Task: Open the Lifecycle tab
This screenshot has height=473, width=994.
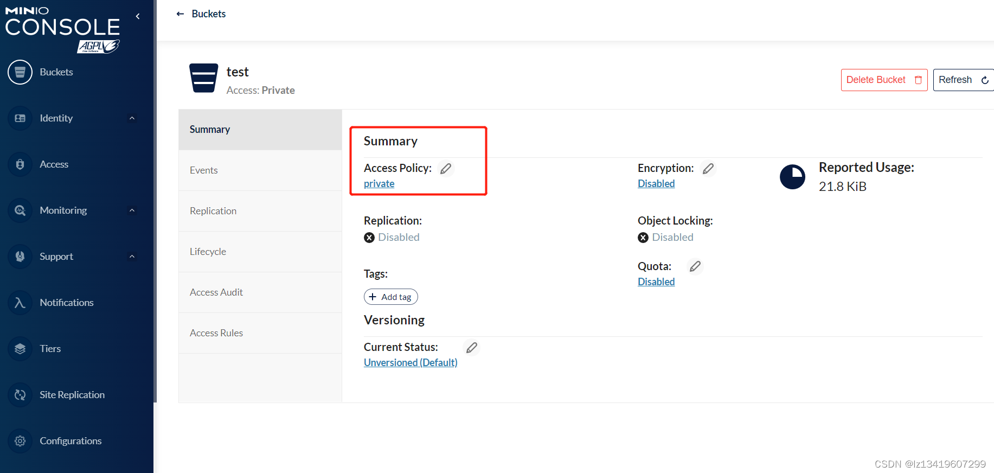Action: [x=208, y=252]
